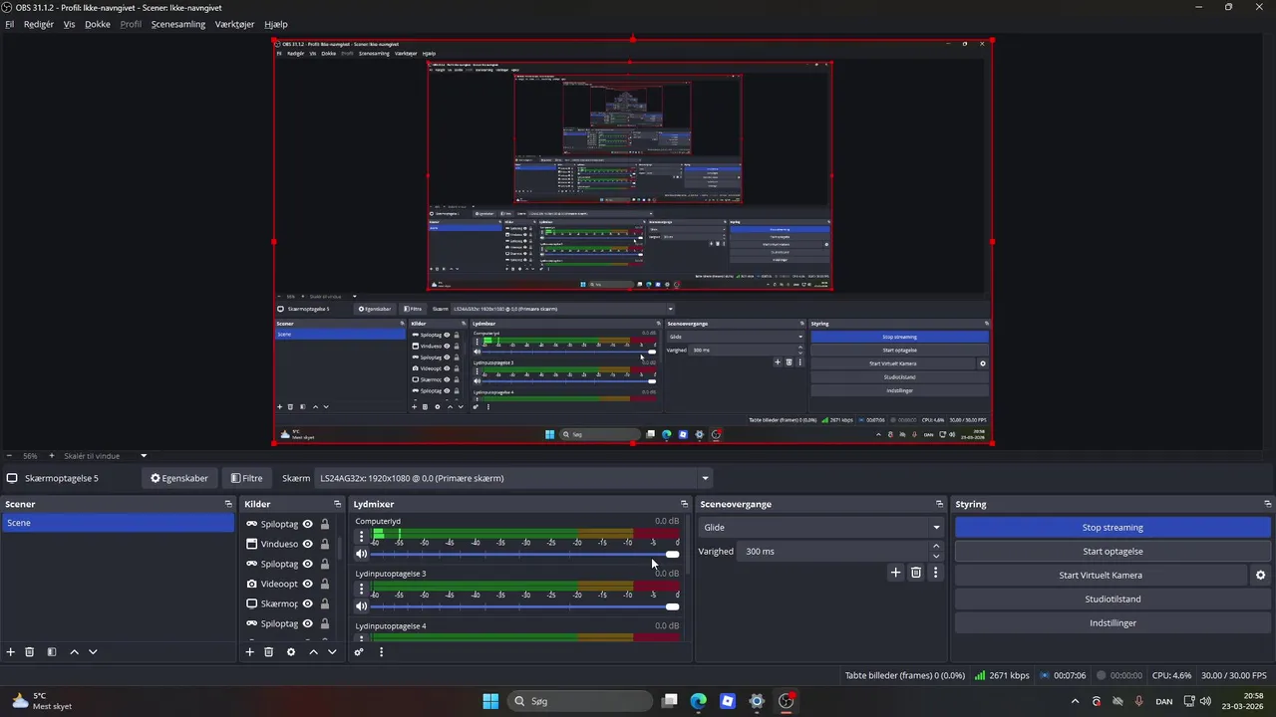
Task: Float the Styring dock panel
Action: (1267, 504)
